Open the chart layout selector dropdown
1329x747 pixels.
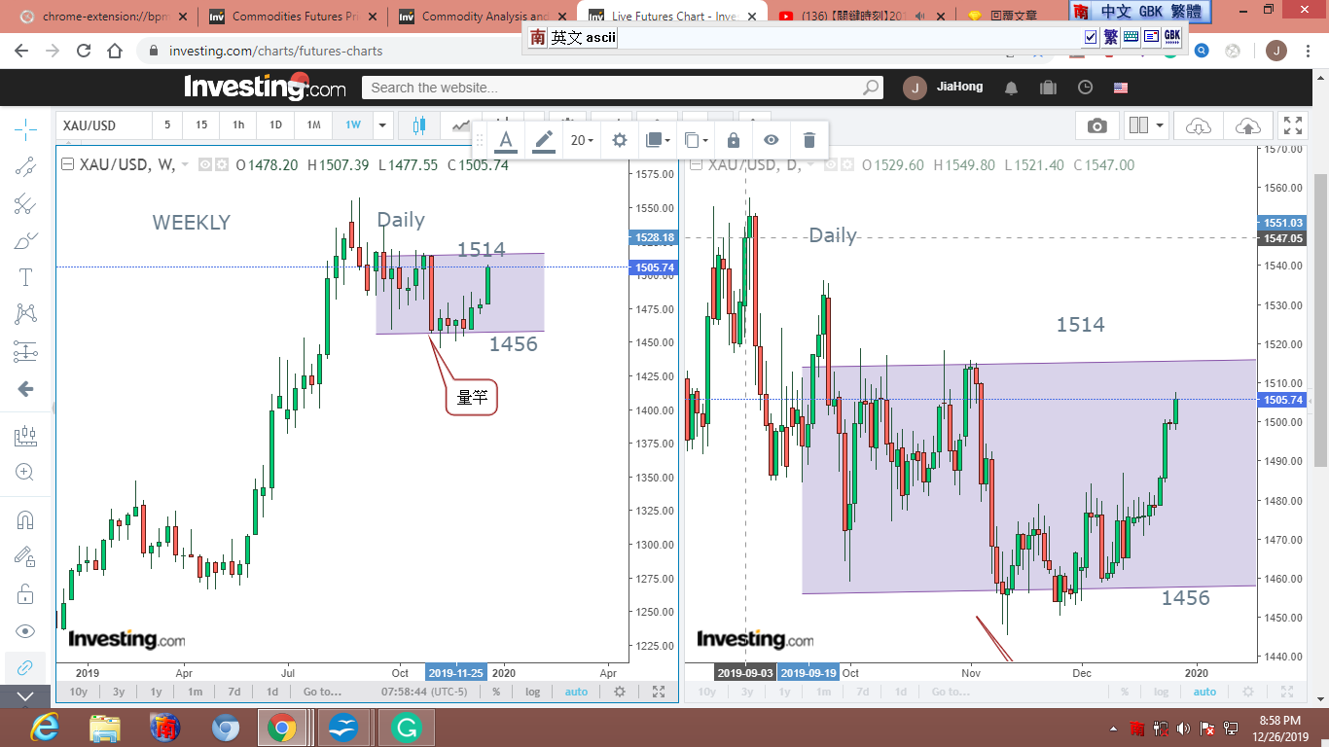1146,125
